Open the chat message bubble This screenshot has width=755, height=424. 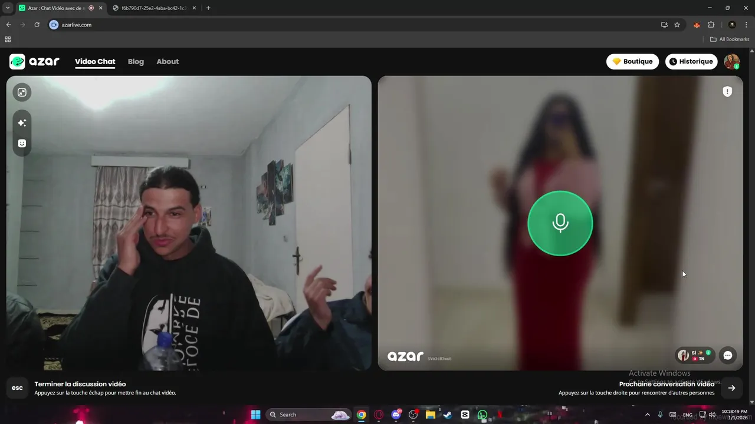click(728, 355)
